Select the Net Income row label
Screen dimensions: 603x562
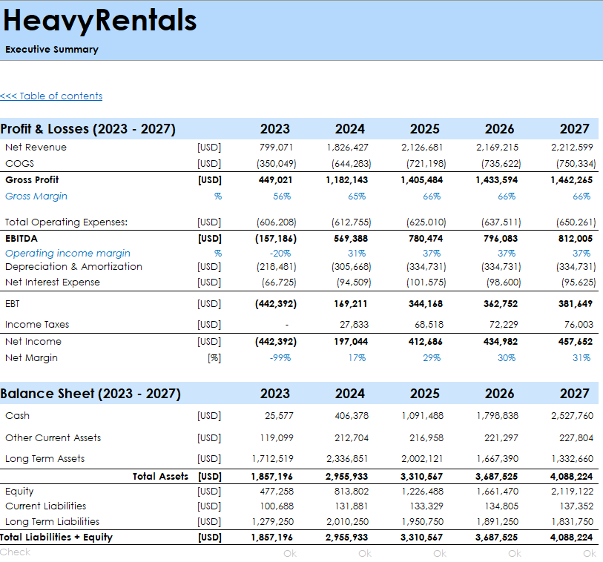[x=33, y=341]
